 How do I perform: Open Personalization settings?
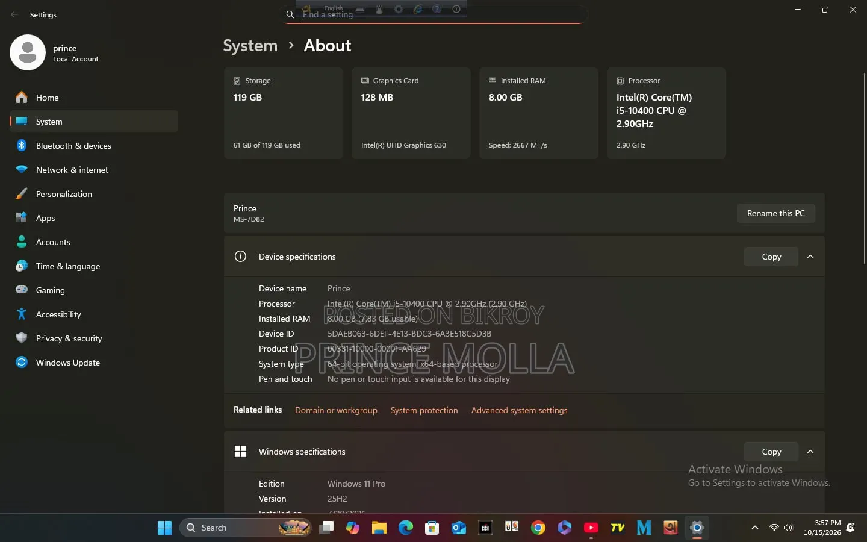coord(94,194)
